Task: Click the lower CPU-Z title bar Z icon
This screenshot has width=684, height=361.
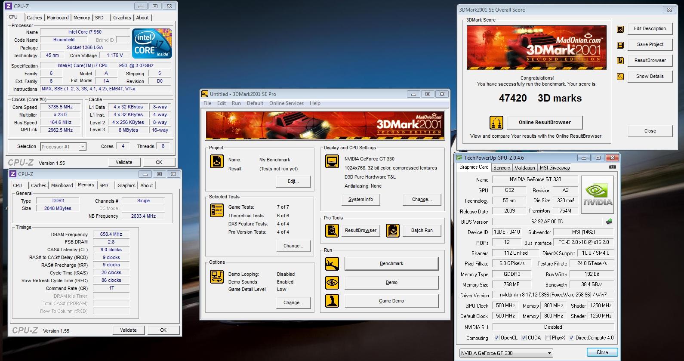Action: click(12, 174)
